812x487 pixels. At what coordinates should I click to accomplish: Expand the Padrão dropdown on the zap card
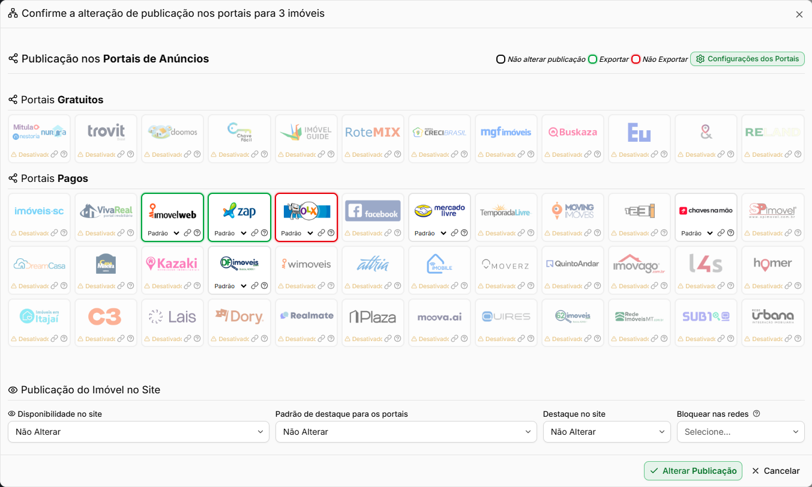click(x=230, y=233)
